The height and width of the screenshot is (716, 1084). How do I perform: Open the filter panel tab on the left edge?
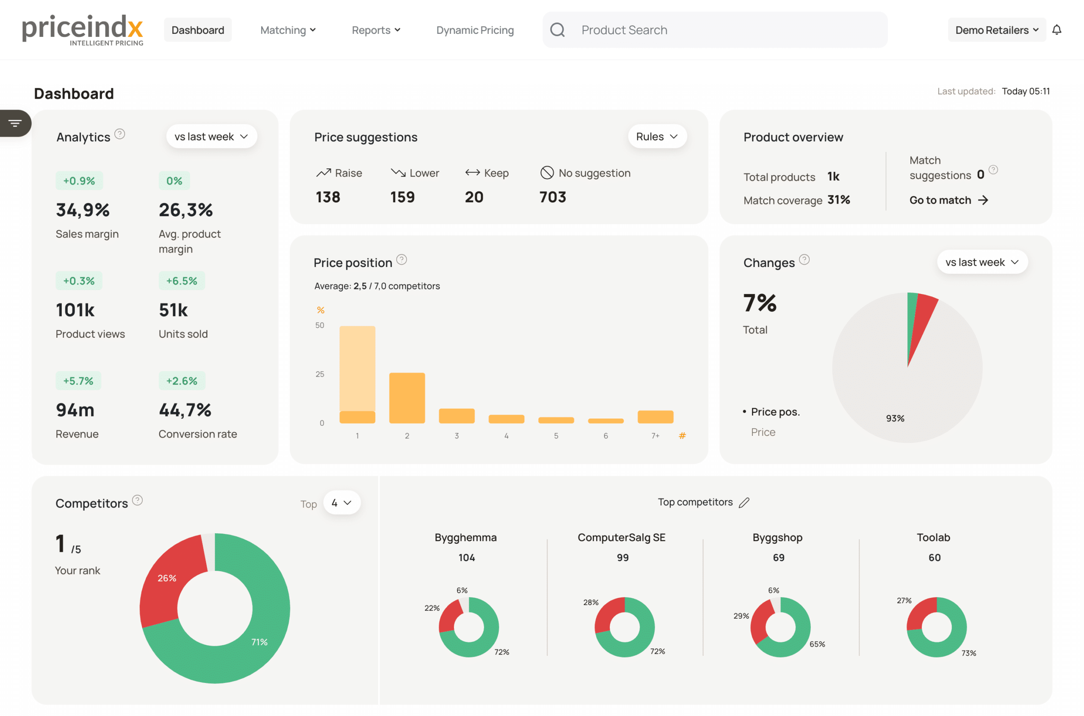(15, 123)
